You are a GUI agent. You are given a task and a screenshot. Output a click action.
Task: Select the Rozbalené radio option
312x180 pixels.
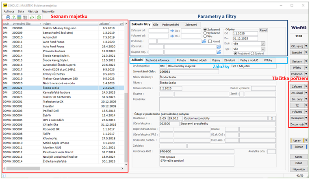pyautogui.click(x=235, y=54)
